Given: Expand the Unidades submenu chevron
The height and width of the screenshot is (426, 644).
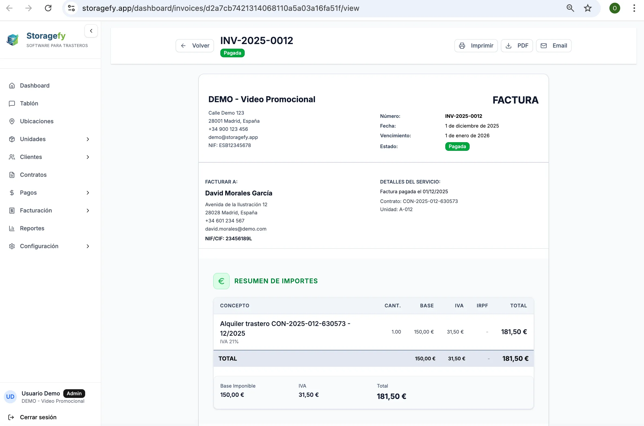Looking at the screenshot, I should (88, 139).
